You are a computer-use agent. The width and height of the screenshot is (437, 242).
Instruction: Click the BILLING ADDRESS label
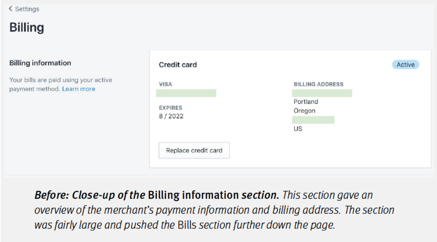coord(318,84)
